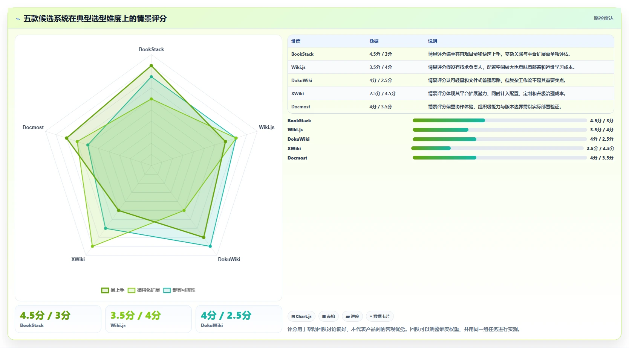Click the 易上手 data point on BookStack axis

(x=151, y=65)
